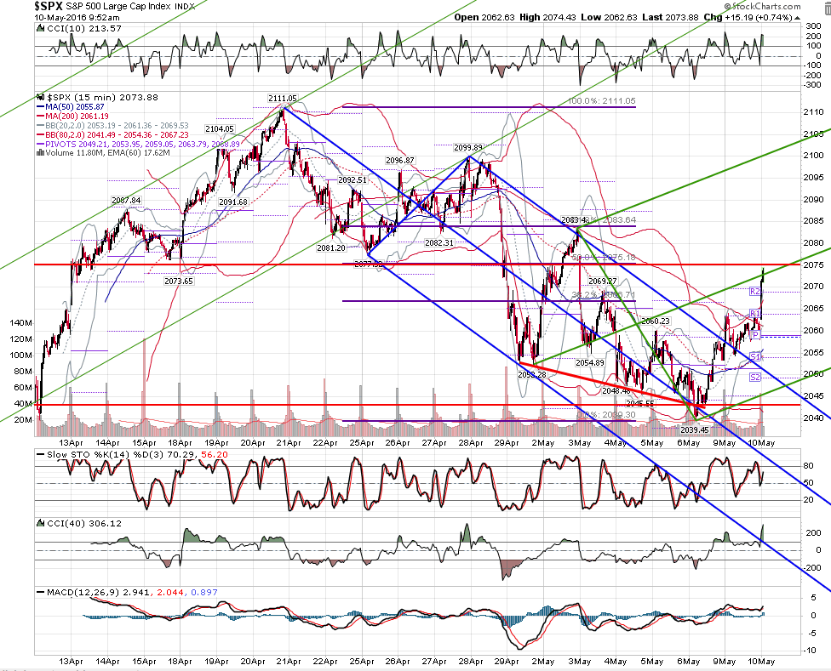Viewport: 831px width, 671px height.
Task: Click the $SPX 15 min candlestick icon
Action: point(40,97)
